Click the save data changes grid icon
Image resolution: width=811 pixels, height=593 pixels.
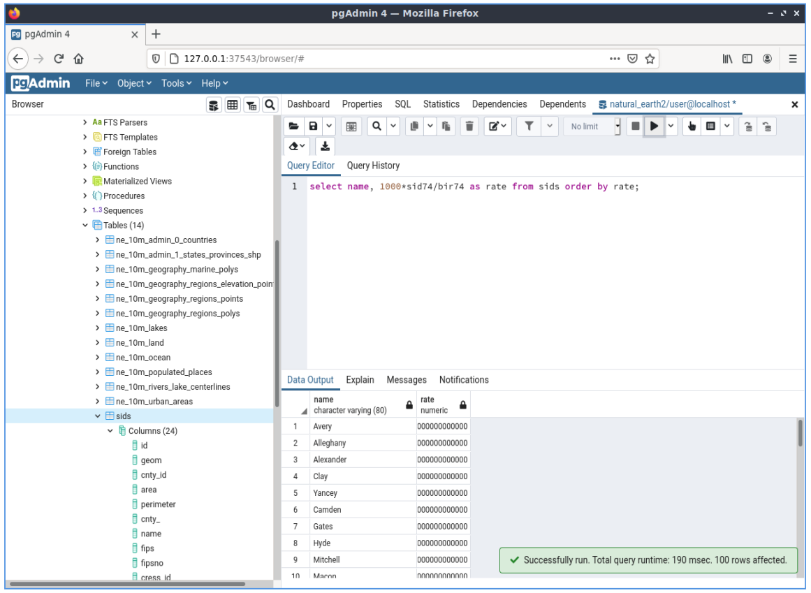tap(351, 126)
